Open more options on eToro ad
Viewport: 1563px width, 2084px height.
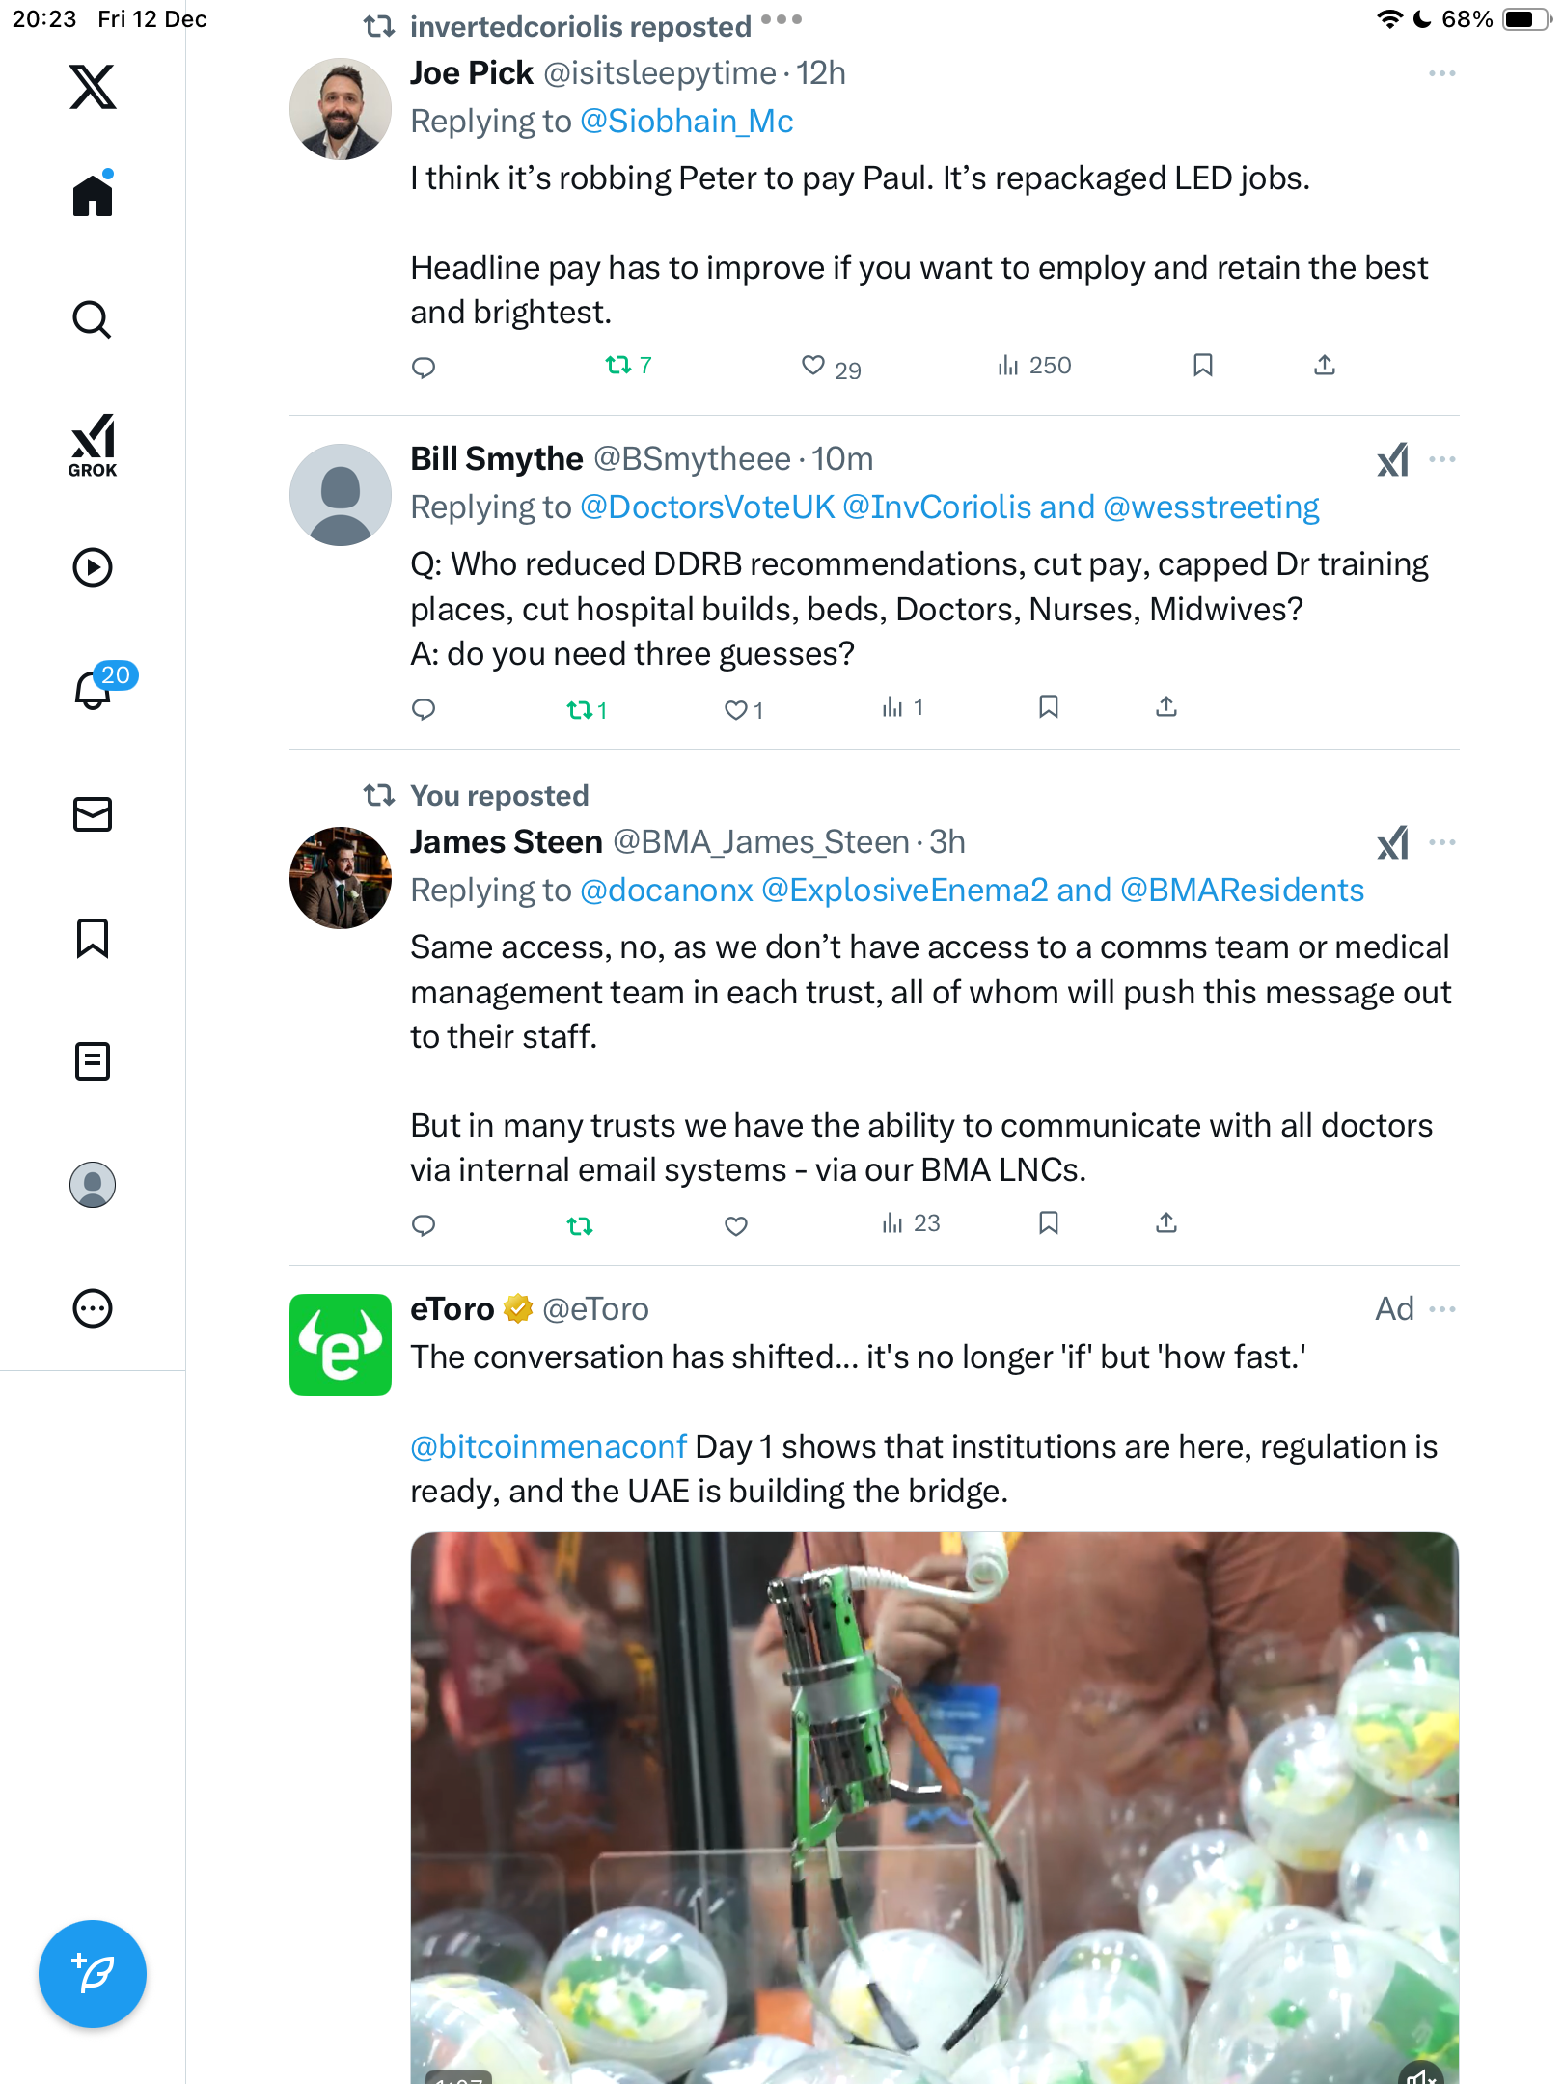[x=1441, y=1309]
